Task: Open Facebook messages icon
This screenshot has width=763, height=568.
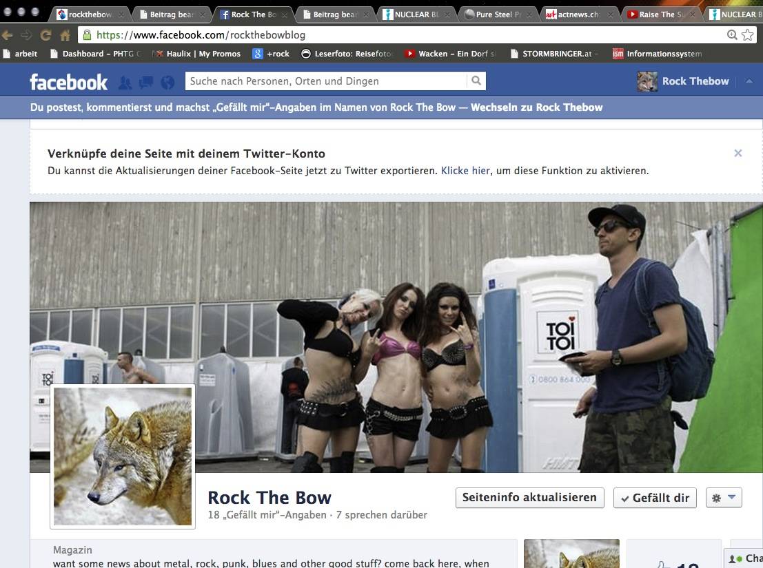Action: coord(146,83)
